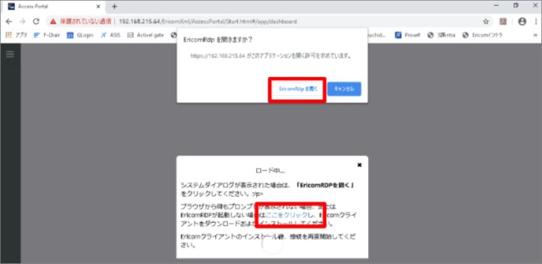
Task: Reload the page with refresh icon
Action: point(36,21)
